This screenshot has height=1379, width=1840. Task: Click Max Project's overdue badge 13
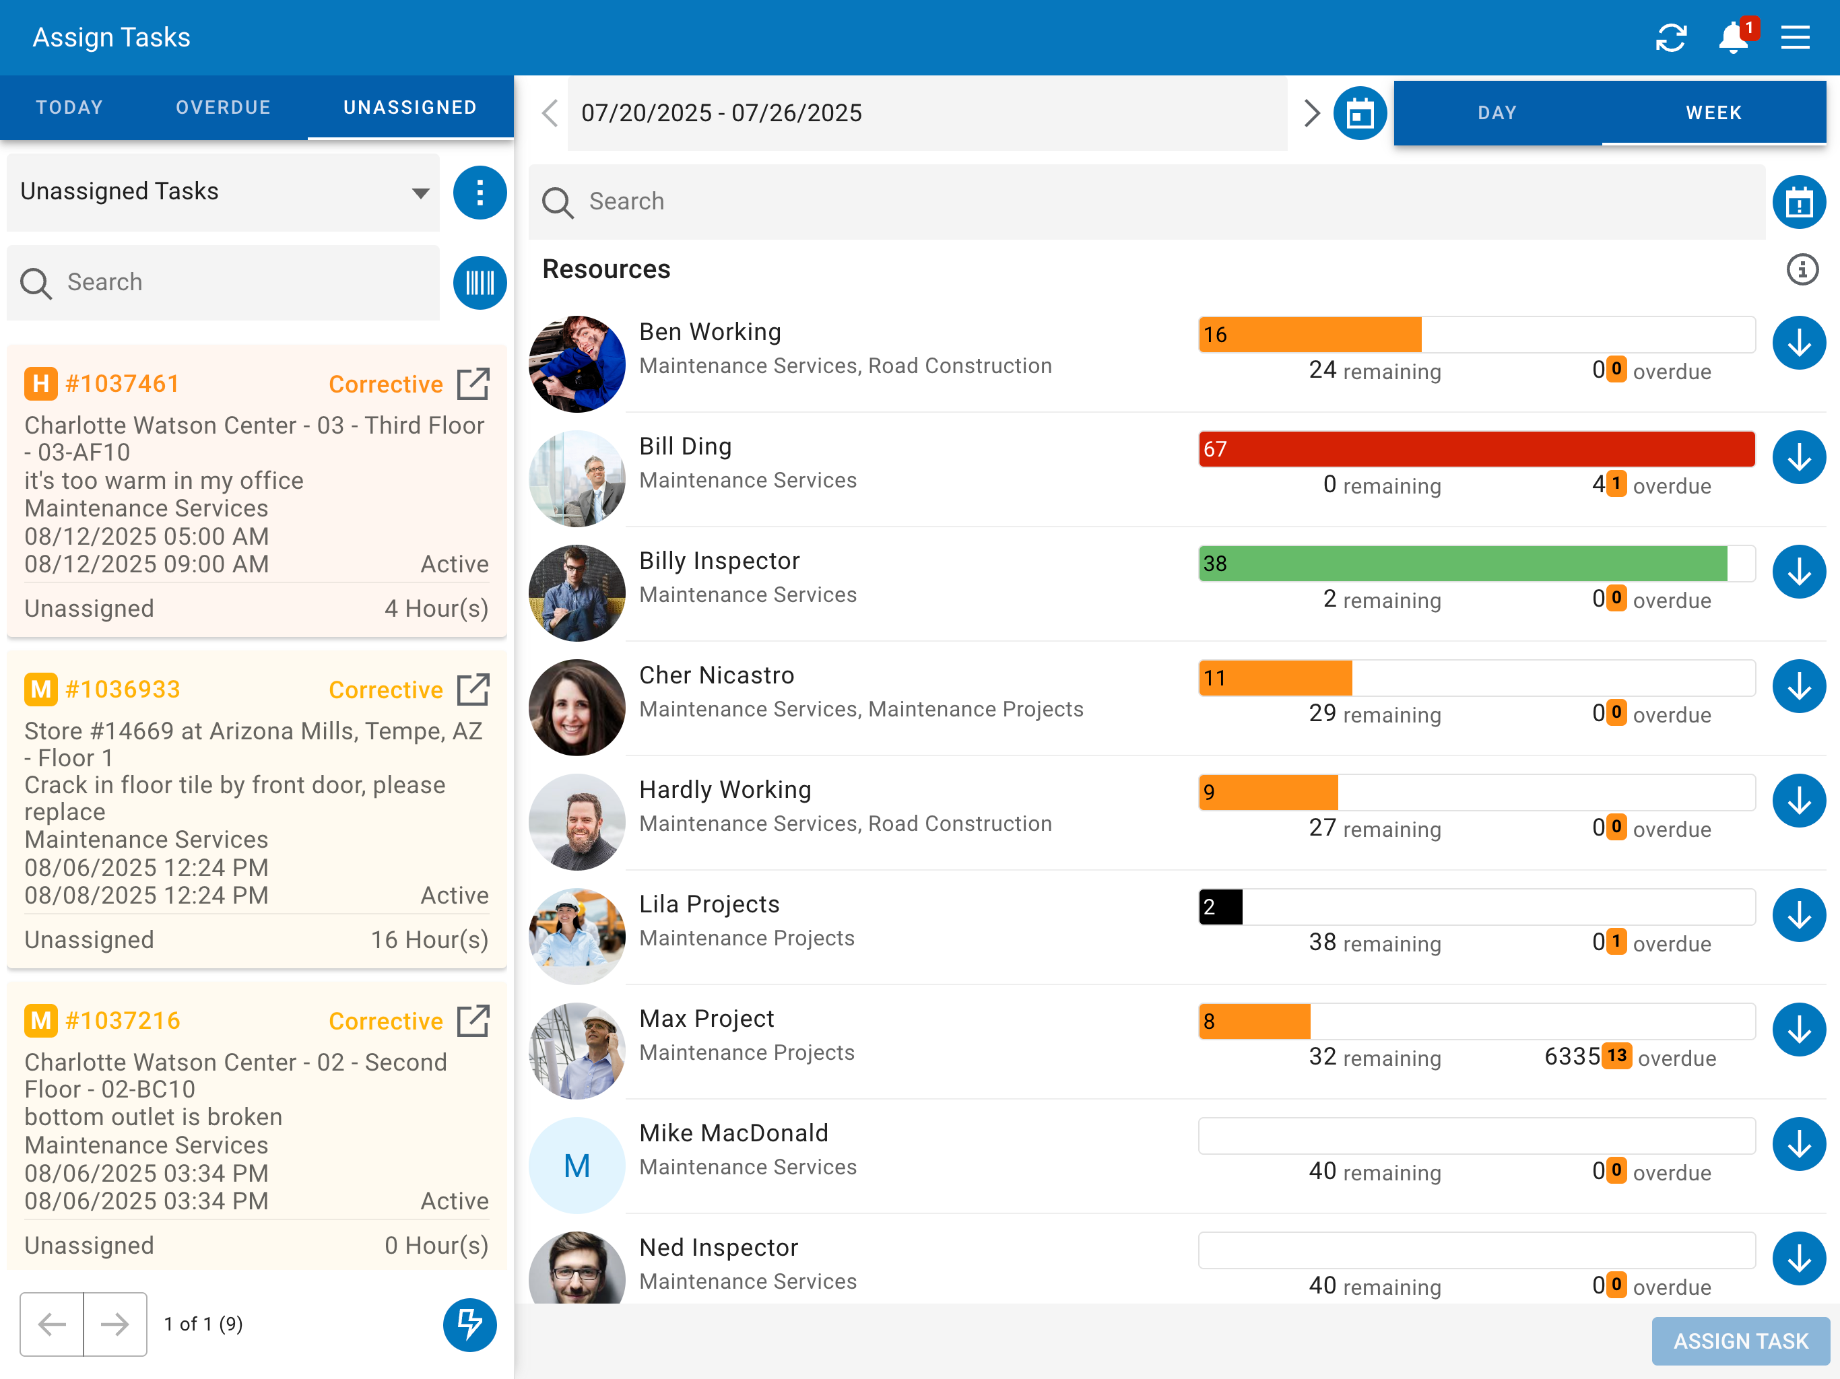[x=1616, y=1056]
